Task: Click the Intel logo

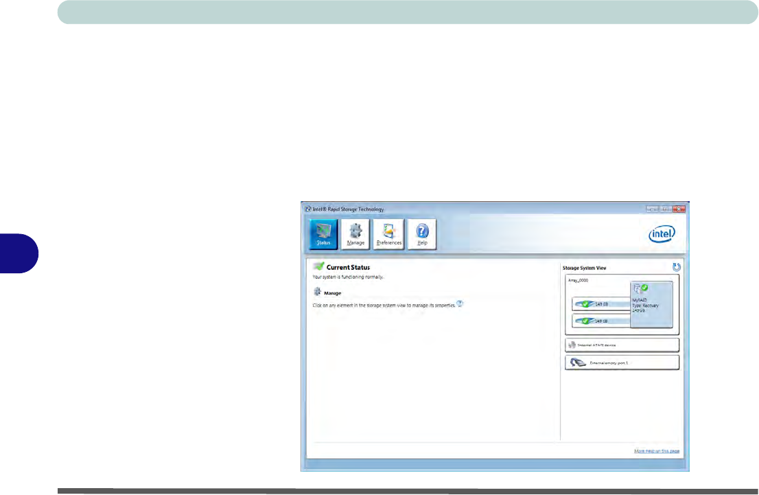Action: [662, 234]
